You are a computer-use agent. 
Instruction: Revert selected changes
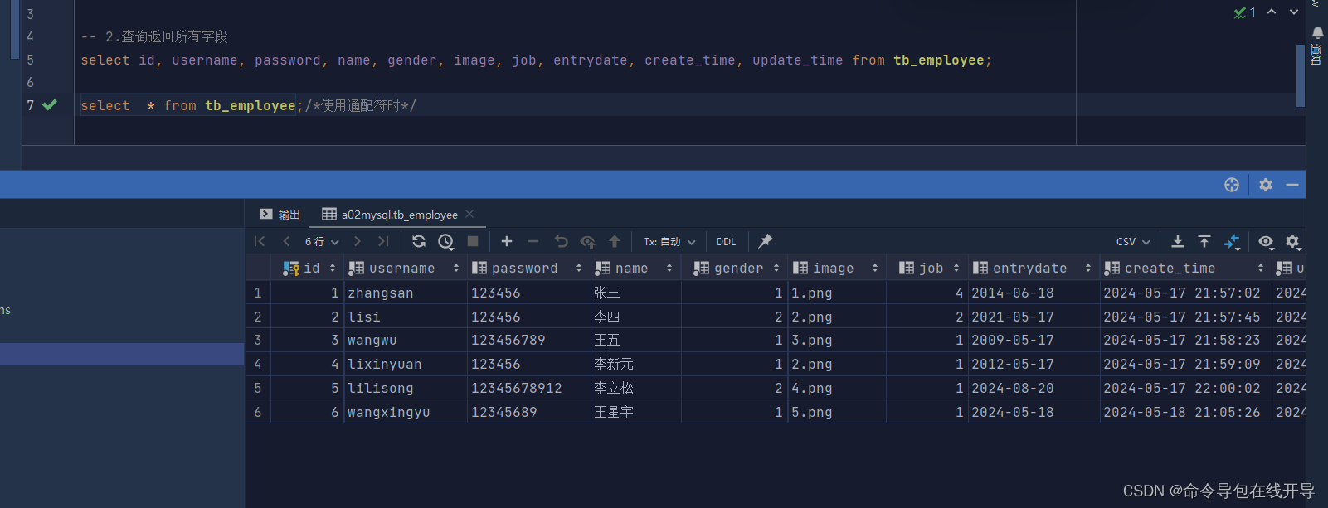point(562,241)
